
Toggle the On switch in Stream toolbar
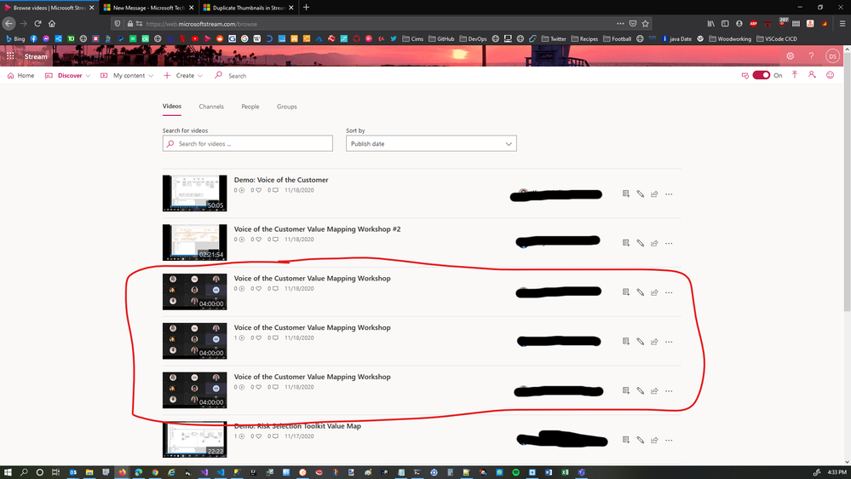[x=761, y=75]
